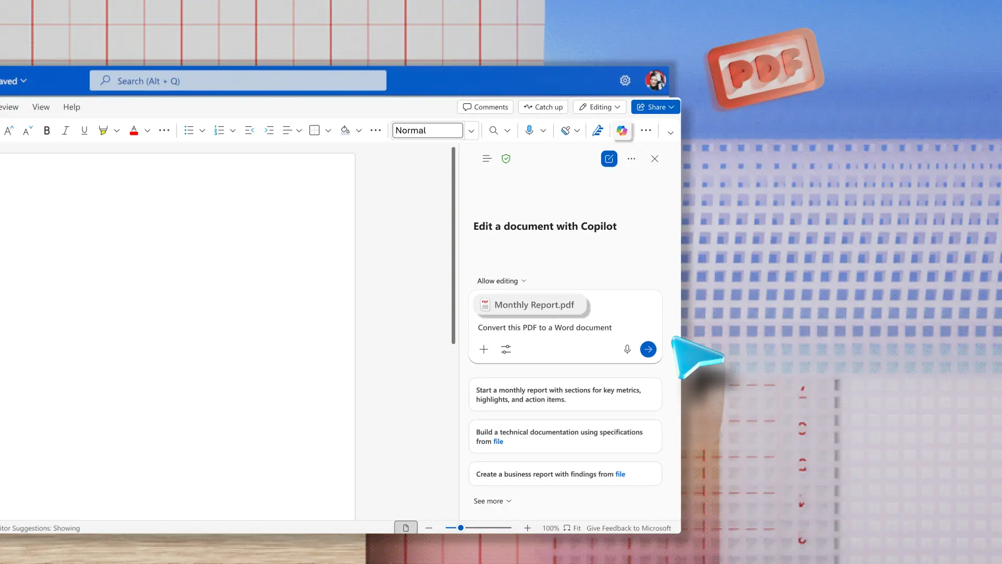Click the Copilot icon in the ribbon
Viewport: 1002px width, 564px height.
[622, 131]
